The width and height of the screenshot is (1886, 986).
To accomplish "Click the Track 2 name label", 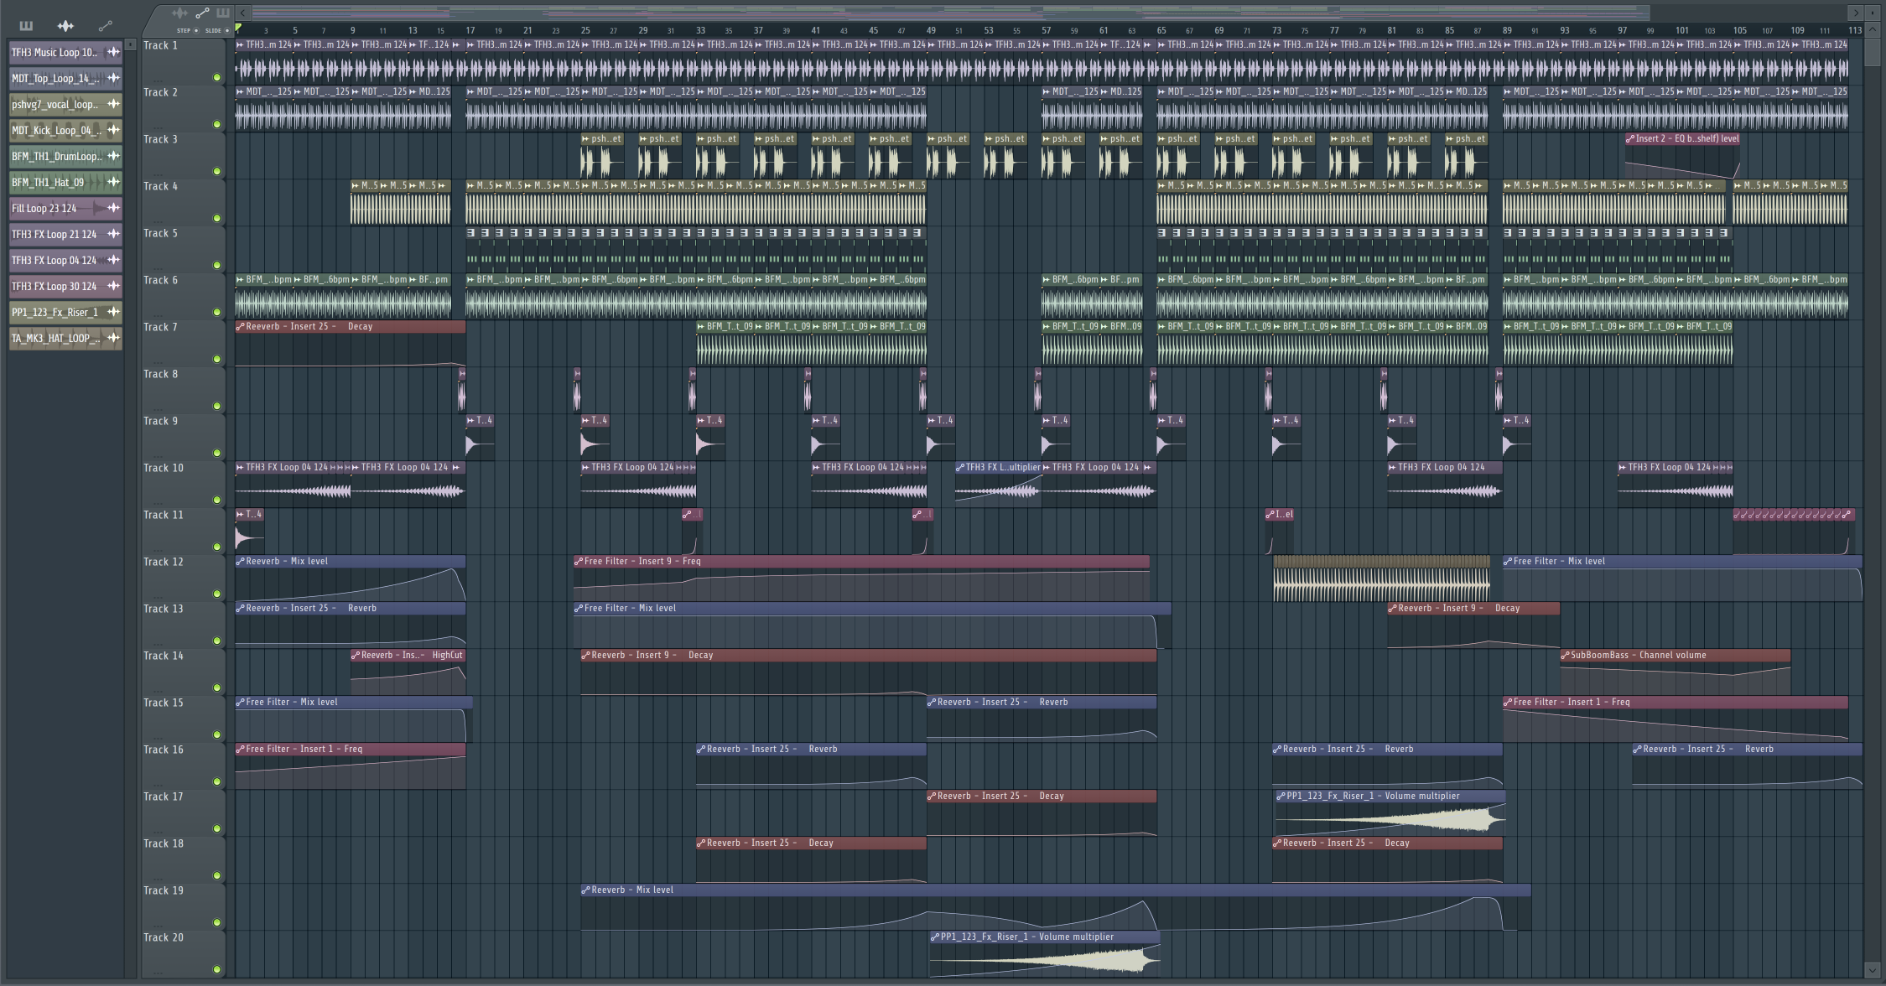I will point(160,92).
